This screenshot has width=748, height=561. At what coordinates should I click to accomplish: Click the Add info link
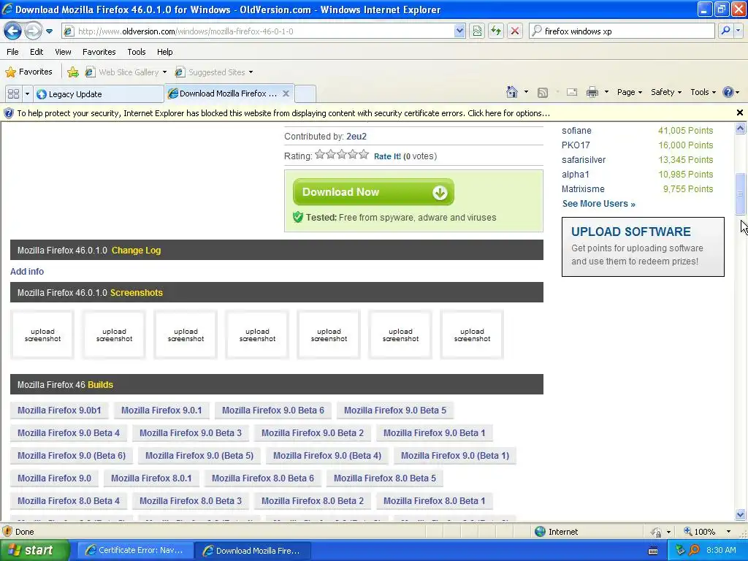[27, 272]
